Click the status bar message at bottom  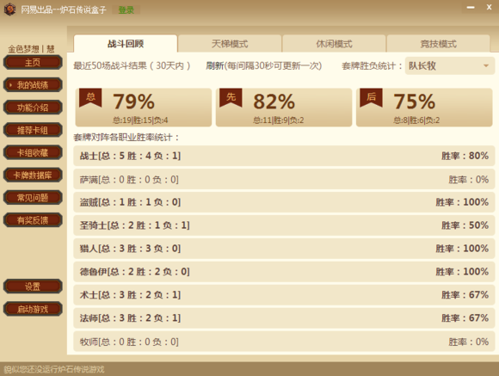click(54, 369)
